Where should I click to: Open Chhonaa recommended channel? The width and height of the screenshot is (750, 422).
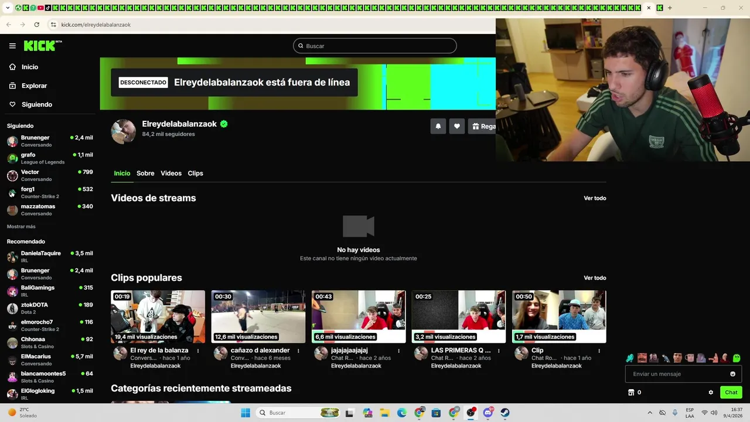(x=50, y=342)
